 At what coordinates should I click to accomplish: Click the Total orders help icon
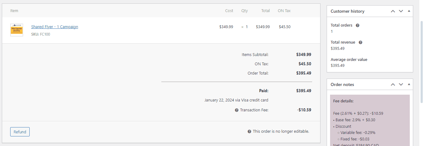coord(358,25)
